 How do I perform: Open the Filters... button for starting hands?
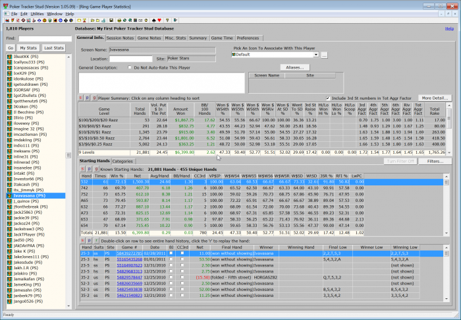tap(435, 161)
